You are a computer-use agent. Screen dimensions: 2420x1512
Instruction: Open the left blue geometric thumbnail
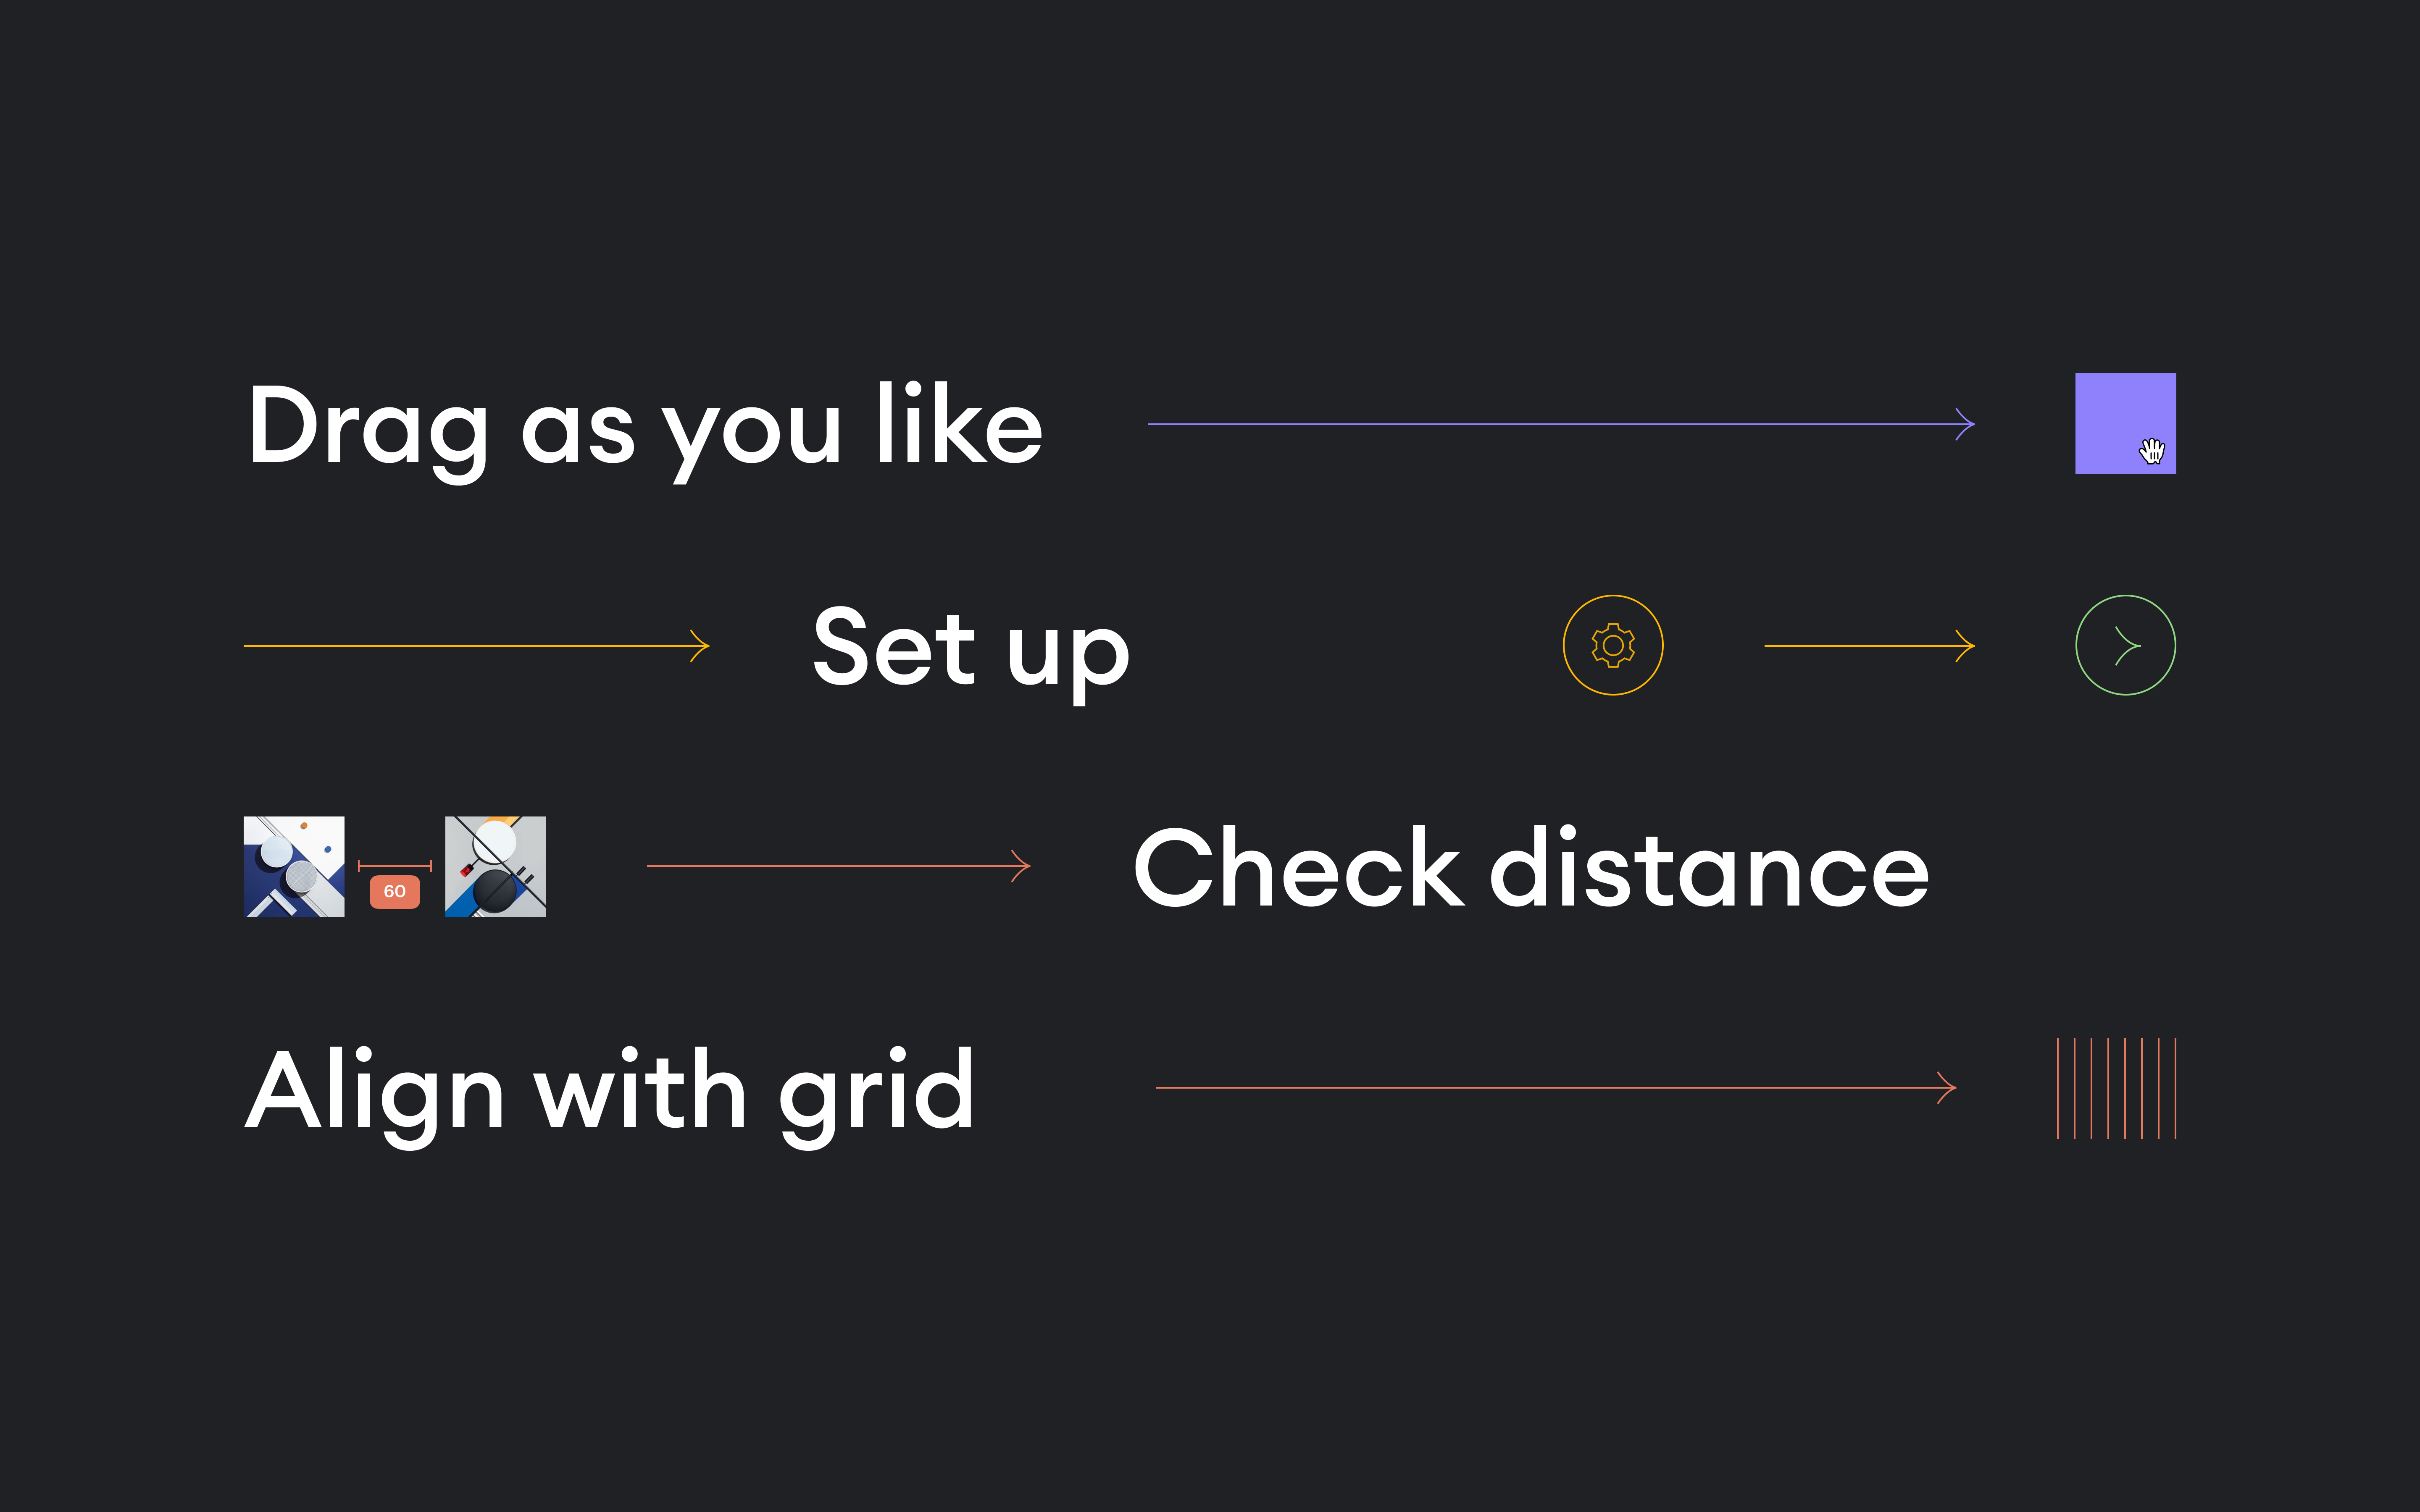click(x=294, y=867)
